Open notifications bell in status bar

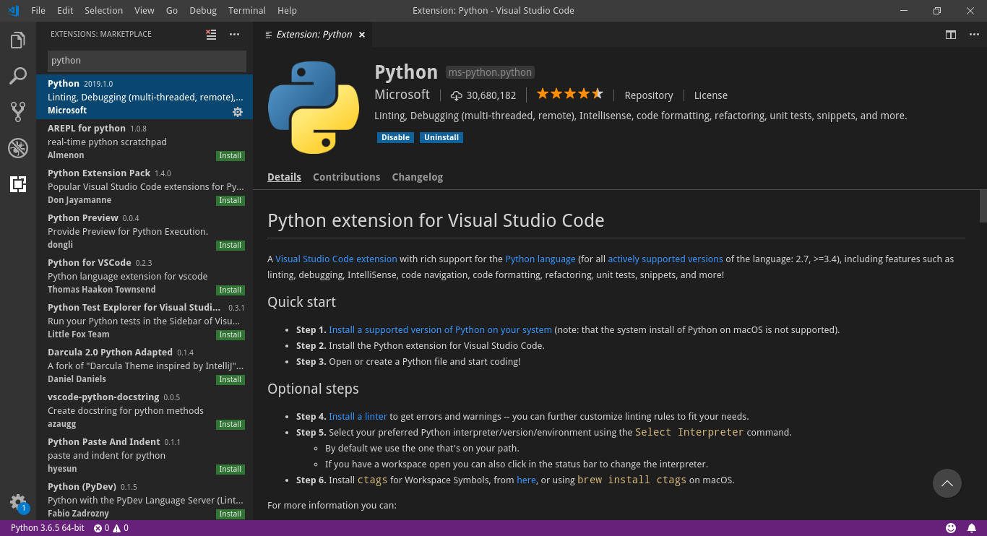click(x=971, y=528)
